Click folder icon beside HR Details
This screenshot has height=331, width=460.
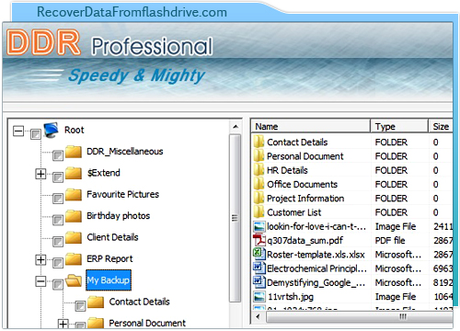point(259,170)
